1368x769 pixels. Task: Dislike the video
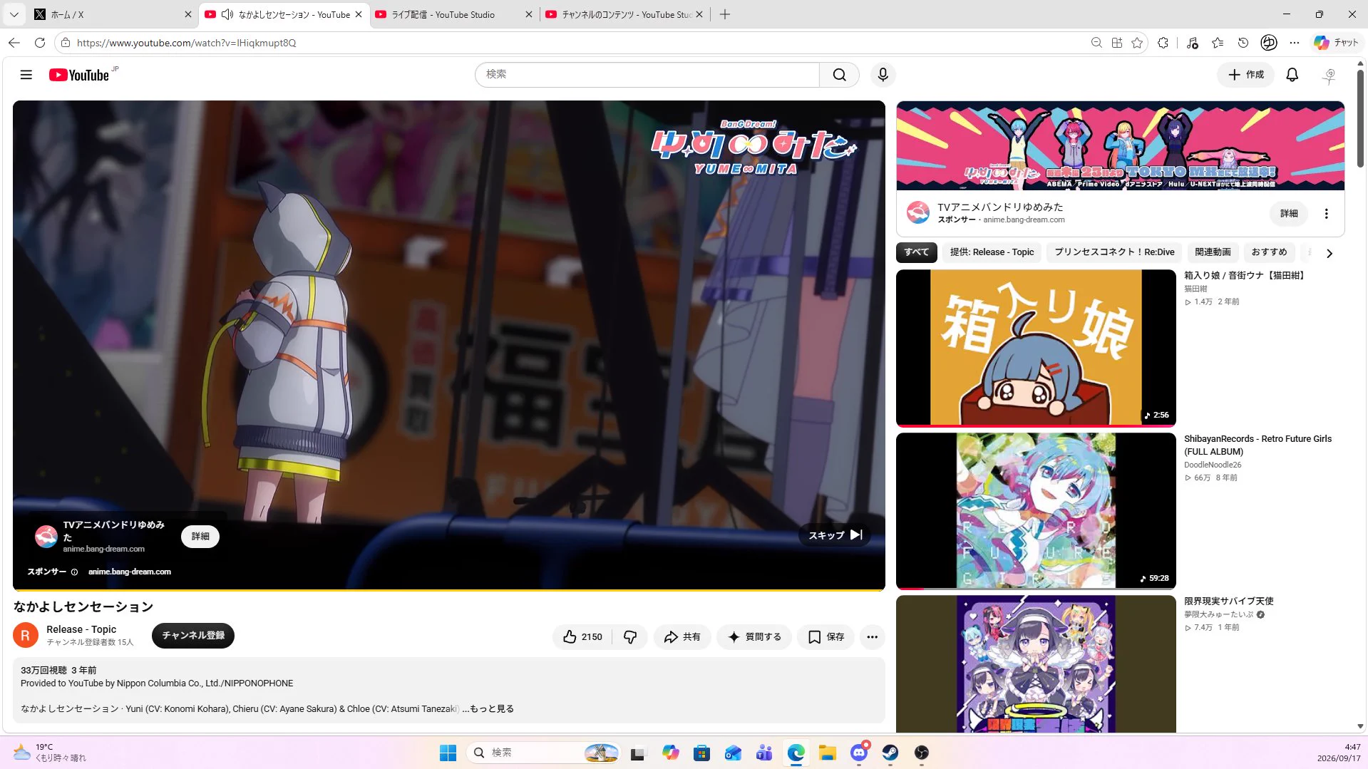630,637
